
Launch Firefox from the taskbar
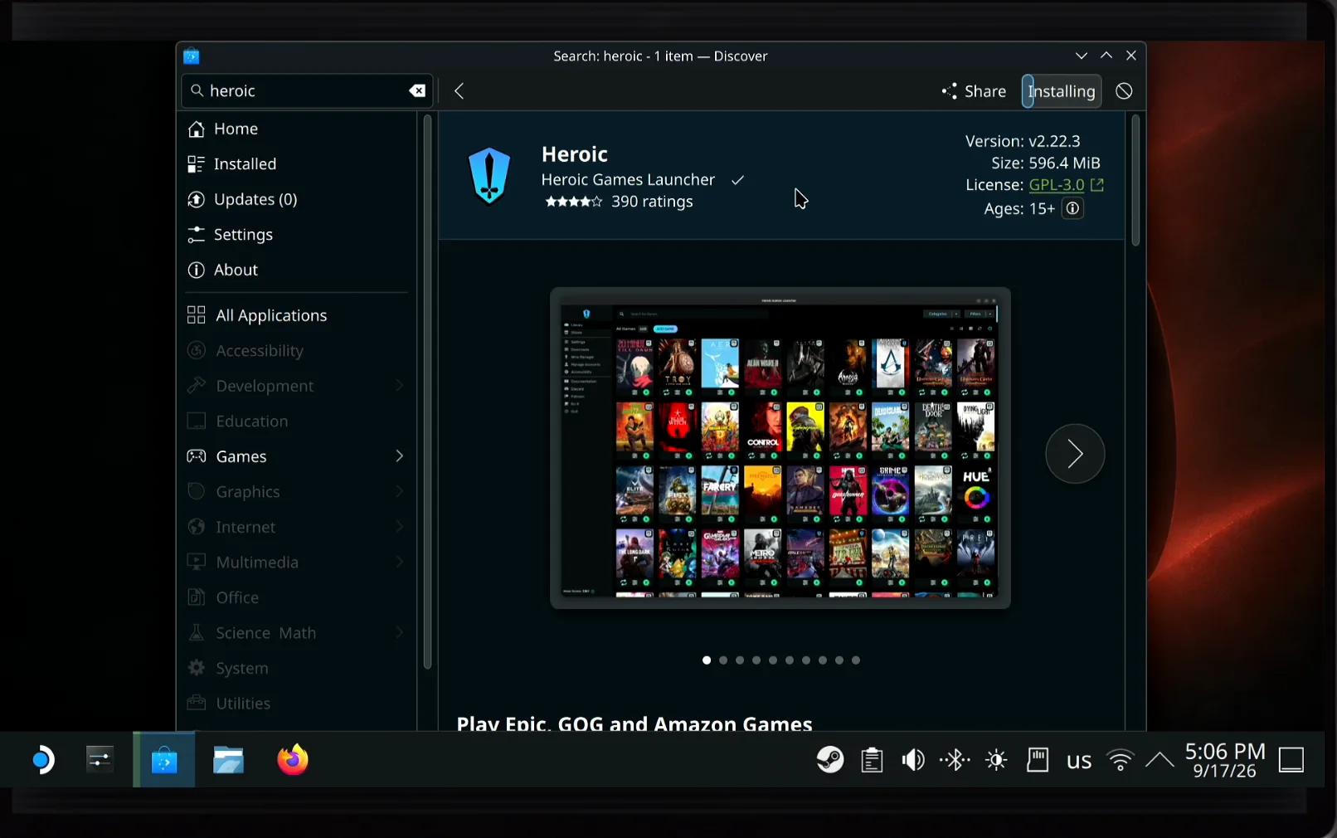(292, 760)
